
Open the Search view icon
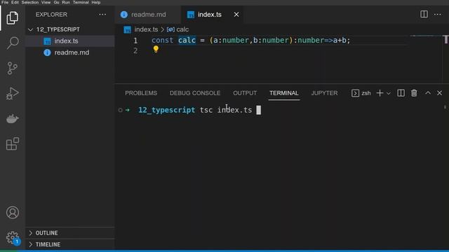pyautogui.click(x=13, y=43)
